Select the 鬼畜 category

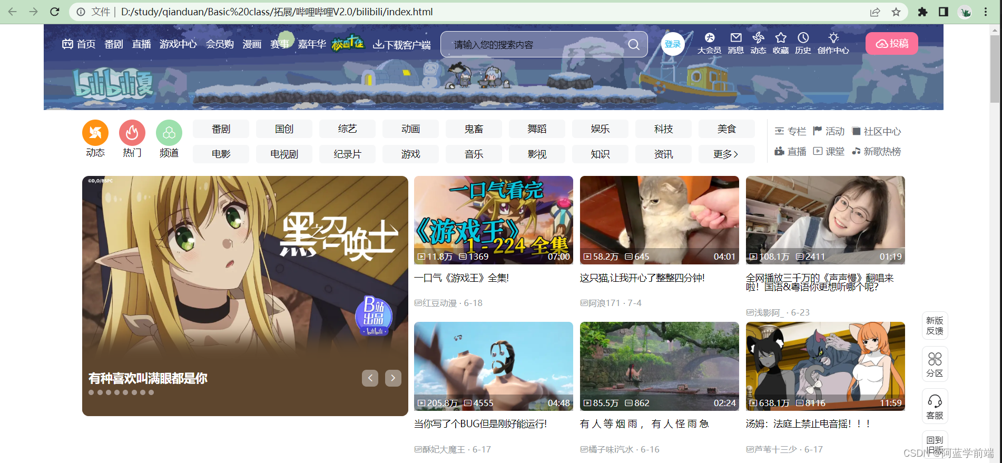474,129
